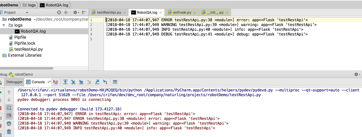Click Step Into My Code icon
Image resolution: width=362 pixels, height=137 pixels.
81,82
